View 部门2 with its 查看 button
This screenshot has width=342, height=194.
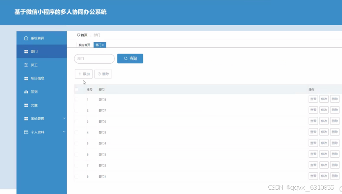[313, 165]
